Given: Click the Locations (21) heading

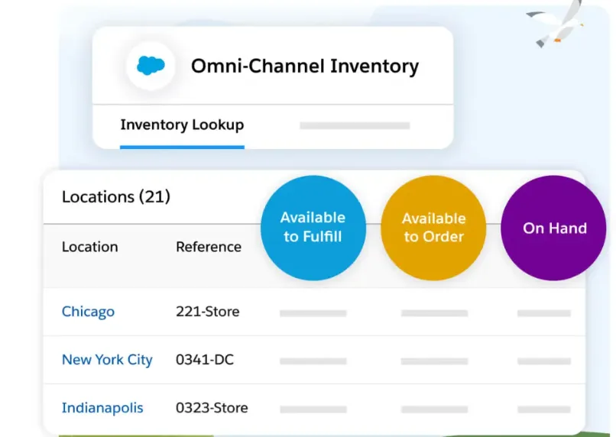Looking at the screenshot, I should [116, 196].
